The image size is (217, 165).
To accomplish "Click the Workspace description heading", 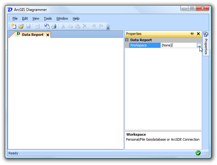I will (136, 135).
